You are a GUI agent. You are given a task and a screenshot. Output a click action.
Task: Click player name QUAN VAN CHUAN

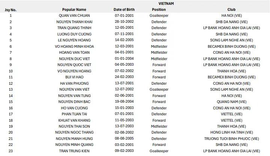74,16
